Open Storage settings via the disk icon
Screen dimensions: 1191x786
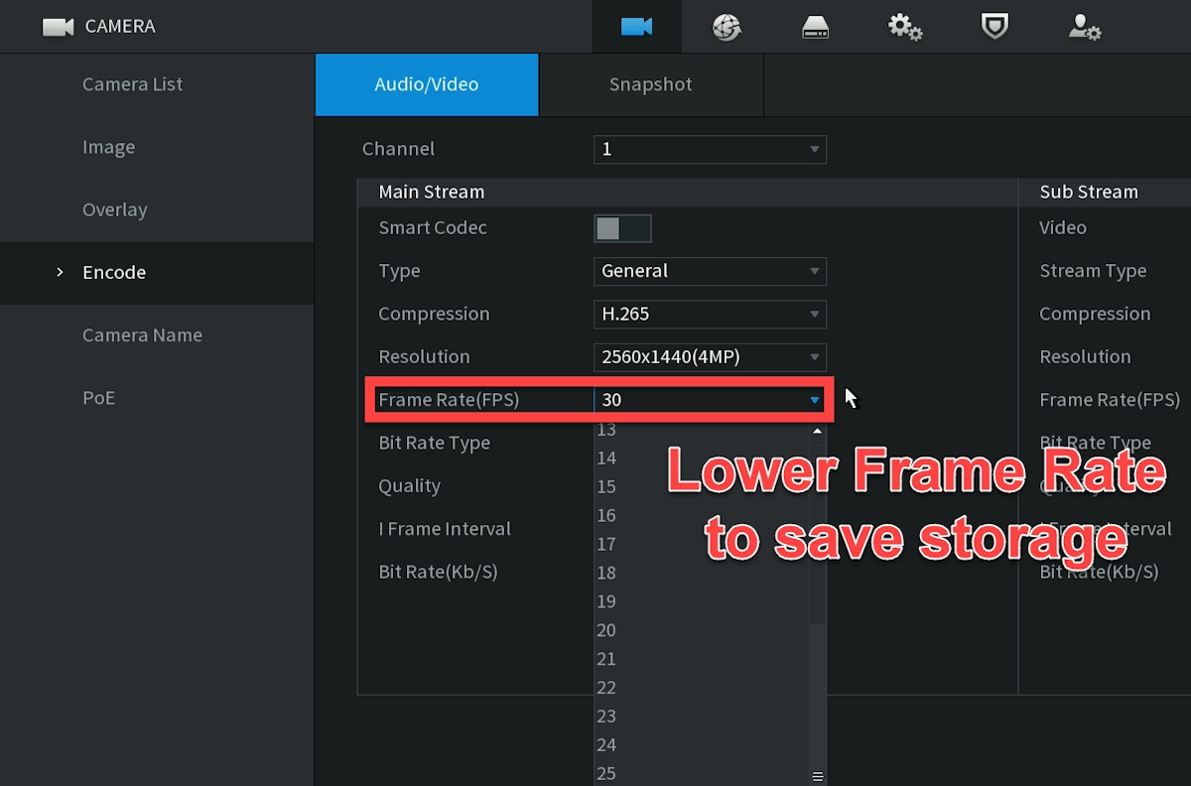click(815, 27)
